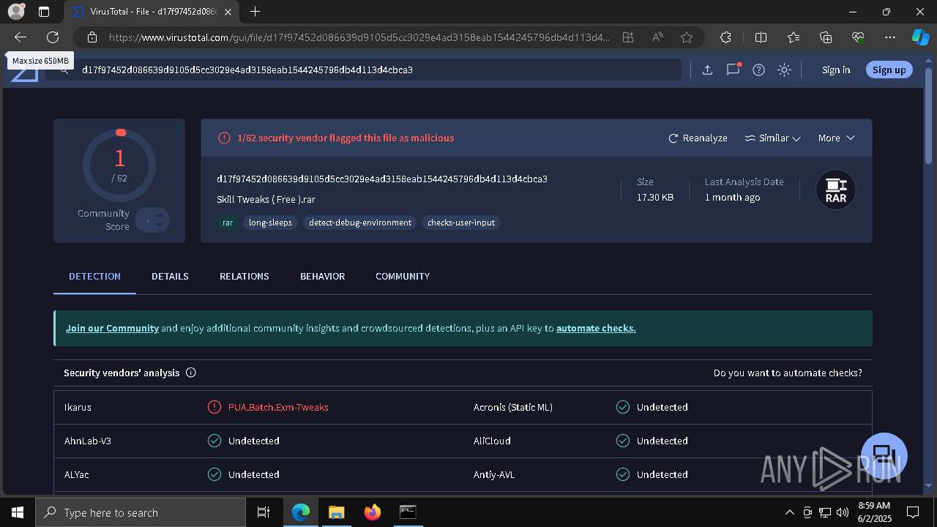This screenshot has width=937, height=527.
Task: Open VirusTotal help icon
Action: [758, 70]
